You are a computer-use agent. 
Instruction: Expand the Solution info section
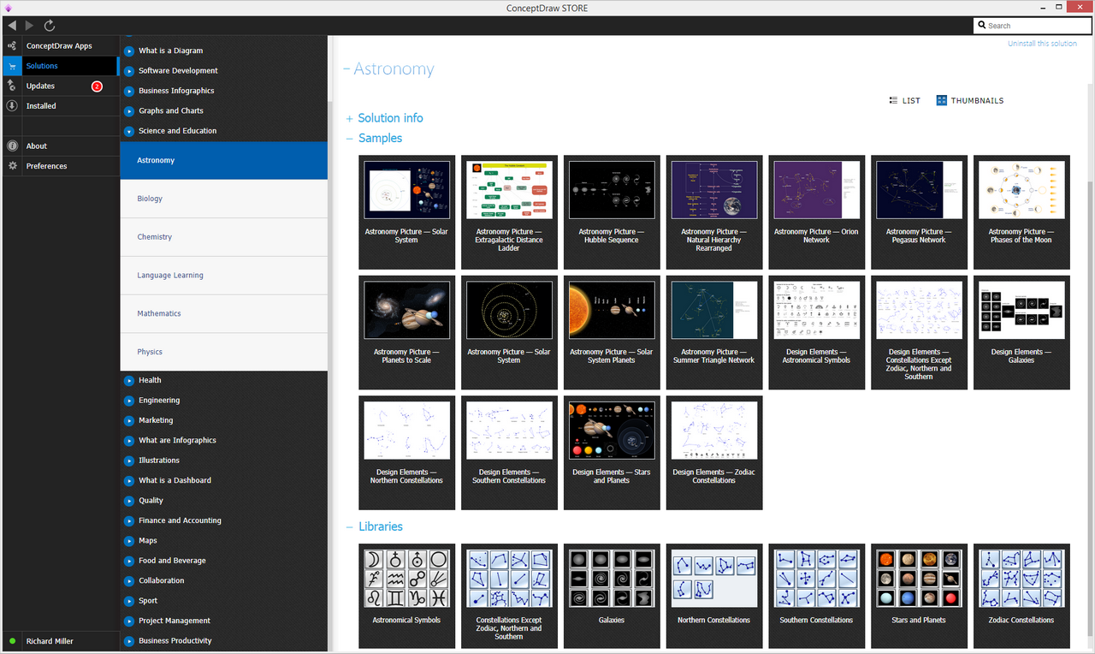[x=389, y=118]
